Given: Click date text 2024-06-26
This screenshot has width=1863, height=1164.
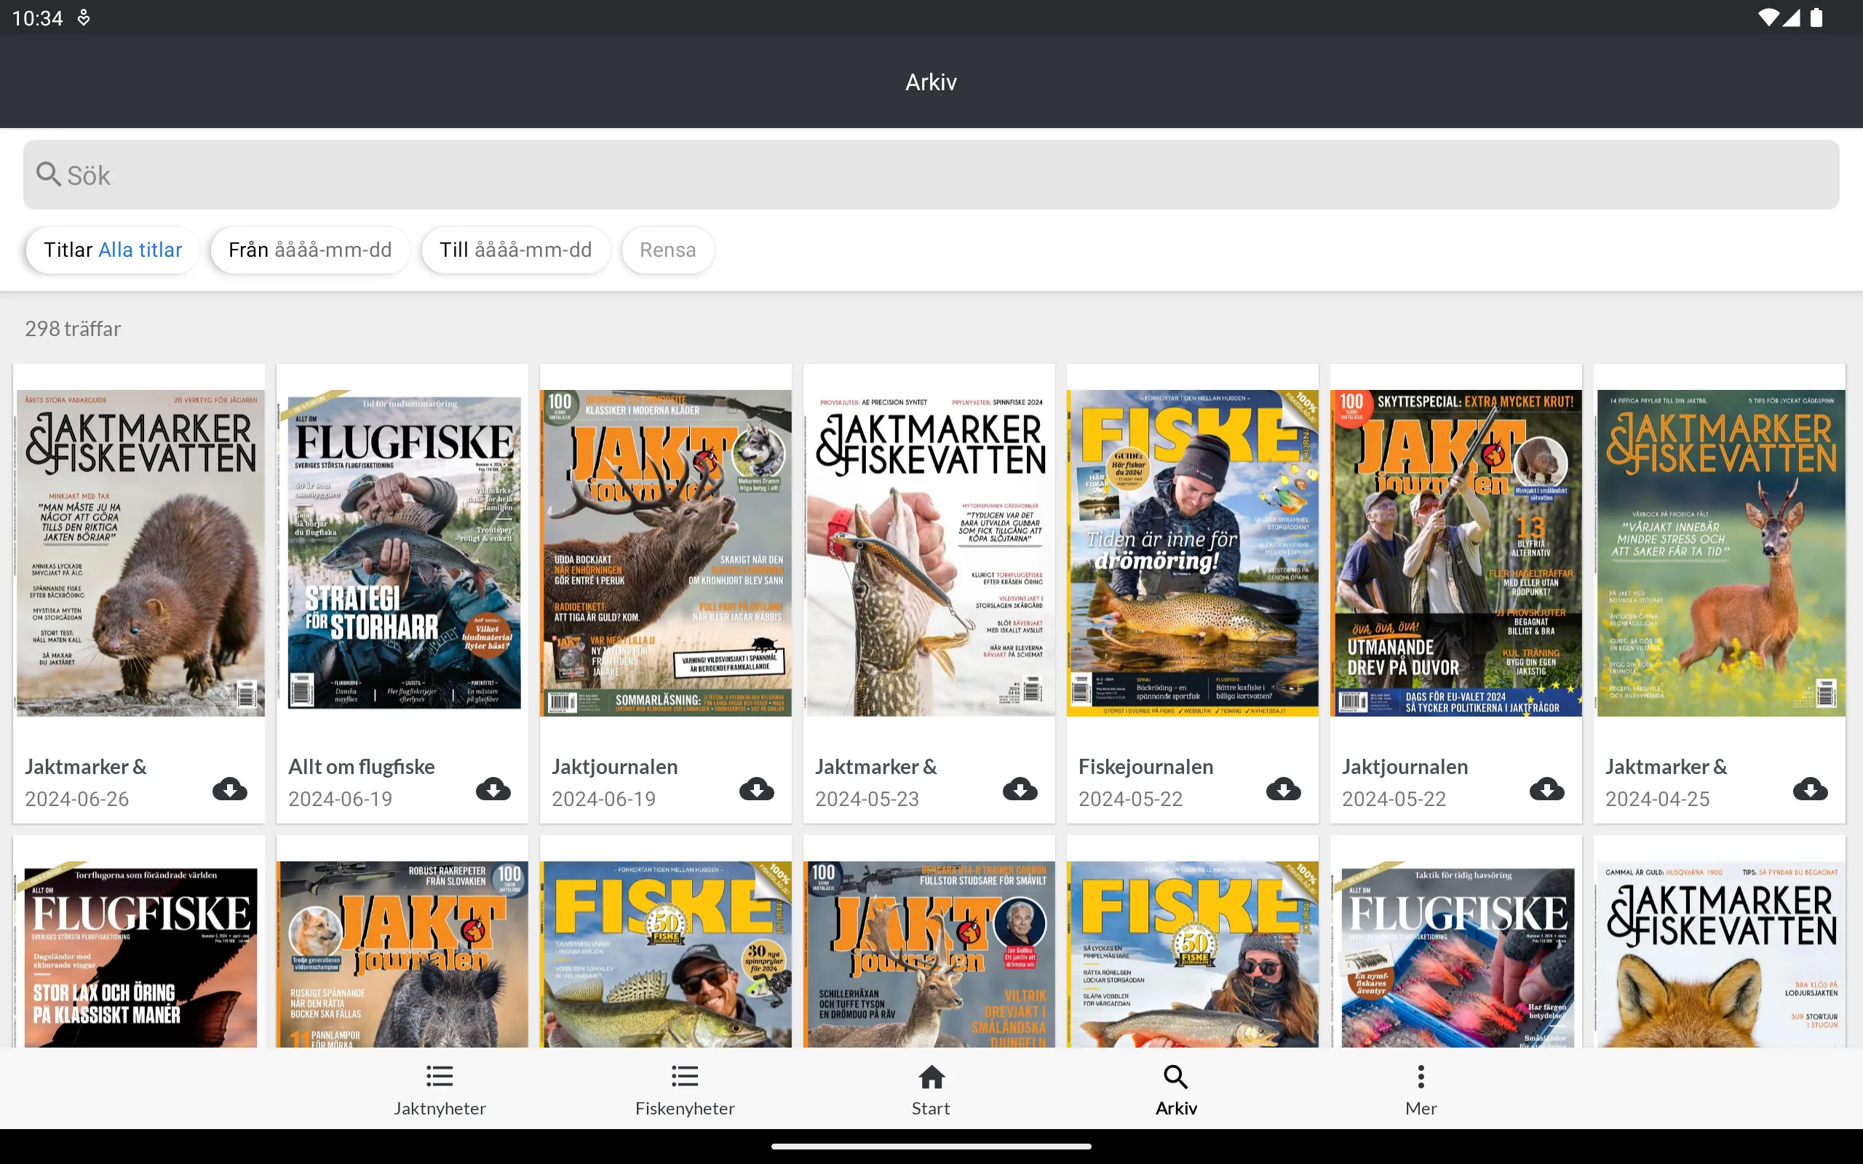Looking at the screenshot, I should coord(77,799).
